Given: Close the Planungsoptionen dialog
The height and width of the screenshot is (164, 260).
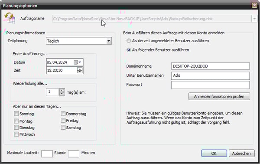Looking at the screenshot, I should [x=254, y=5].
